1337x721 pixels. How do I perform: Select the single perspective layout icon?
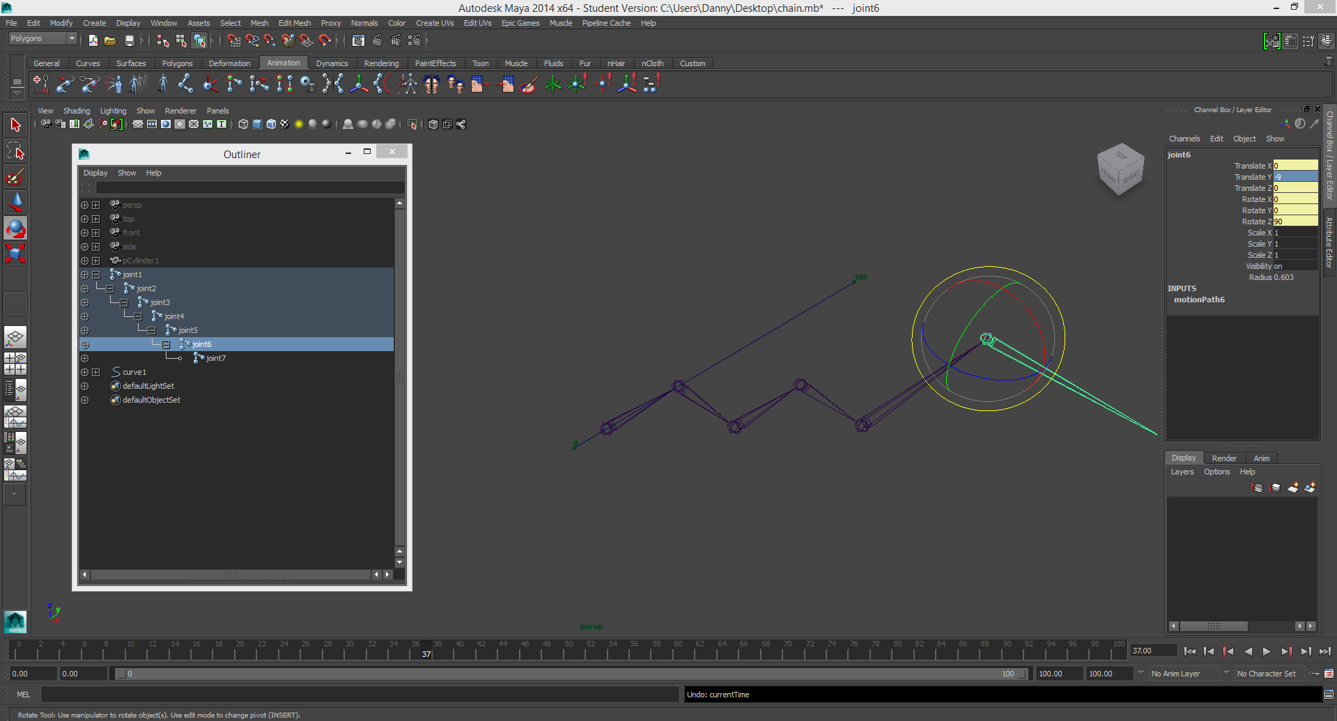click(15, 338)
